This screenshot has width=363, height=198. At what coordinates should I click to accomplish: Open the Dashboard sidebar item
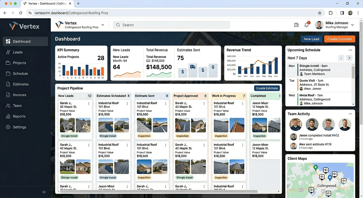(25, 41)
